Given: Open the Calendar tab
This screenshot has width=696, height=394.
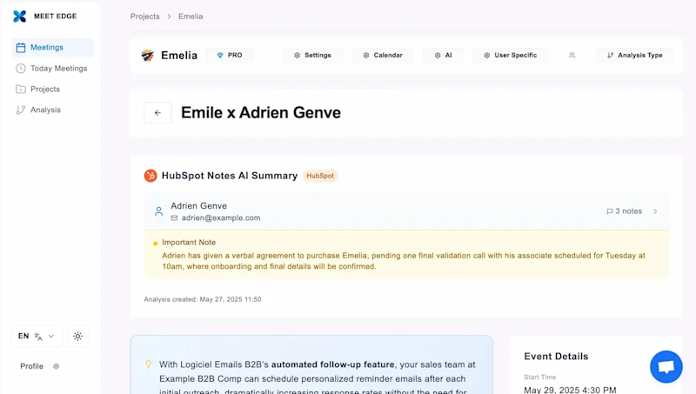Looking at the screenshot, I should click(383, 56).
